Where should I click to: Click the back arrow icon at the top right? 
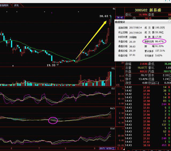pos(166,1)
